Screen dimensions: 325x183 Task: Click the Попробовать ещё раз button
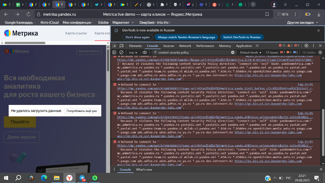(x=82, y=111)
